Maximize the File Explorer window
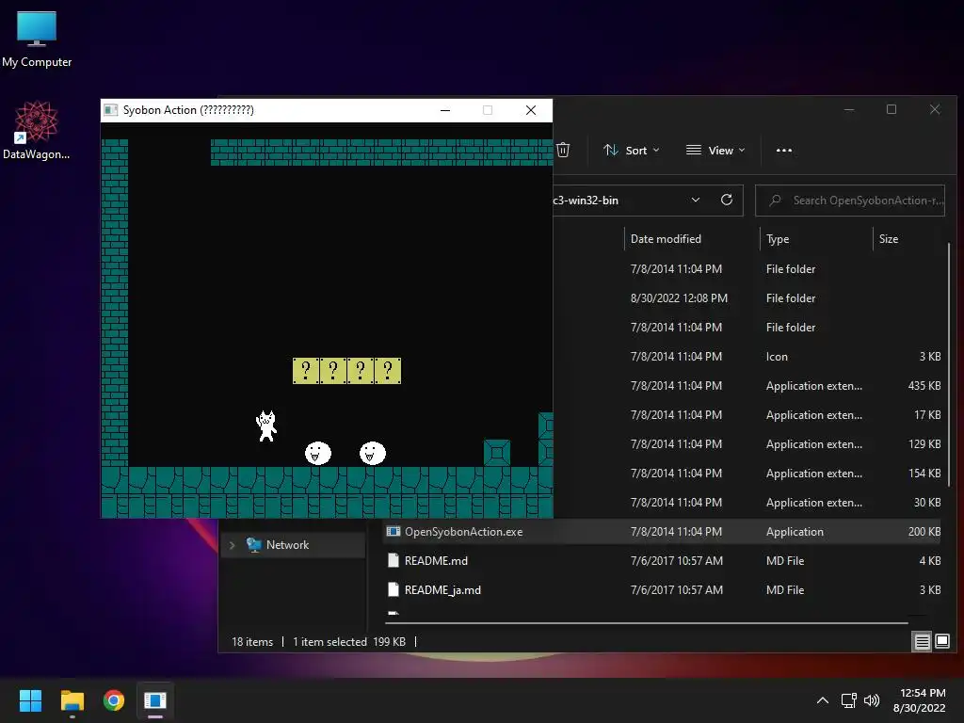 pos(892,109)
